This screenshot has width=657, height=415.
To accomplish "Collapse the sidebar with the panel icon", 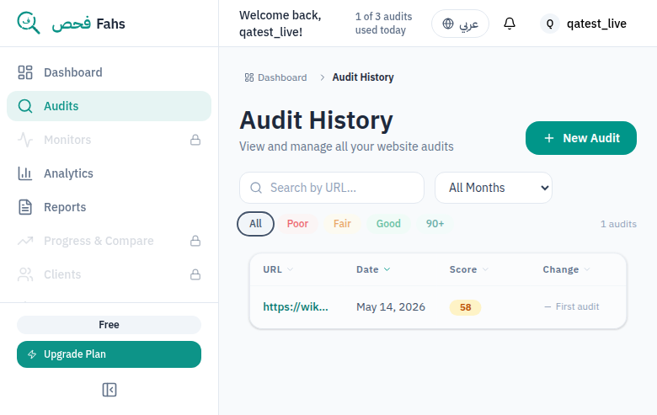I will pos(109,390).
